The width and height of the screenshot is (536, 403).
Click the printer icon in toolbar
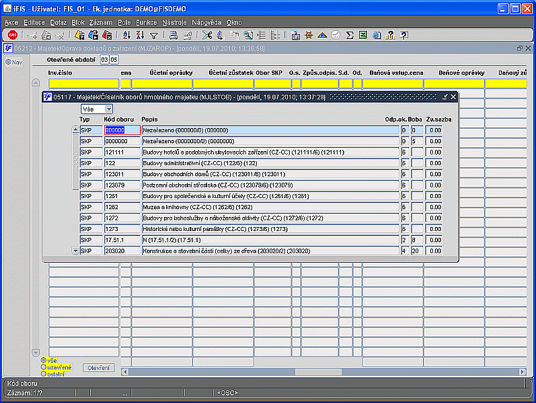coord(172,35)
